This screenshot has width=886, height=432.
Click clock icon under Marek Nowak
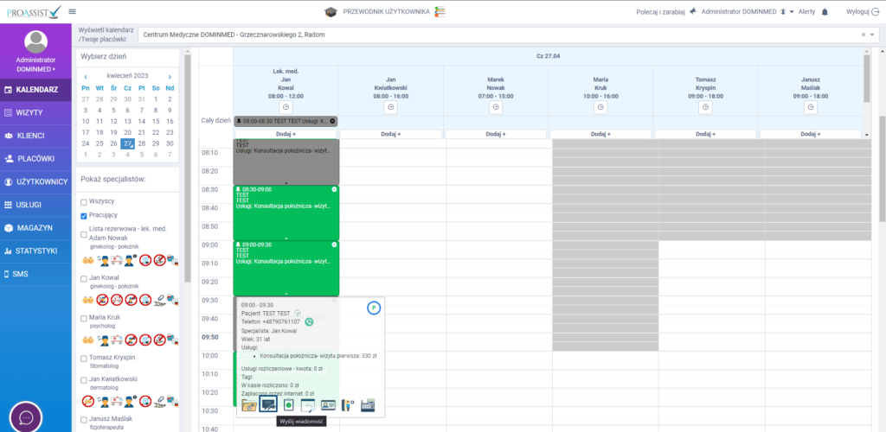496,106
